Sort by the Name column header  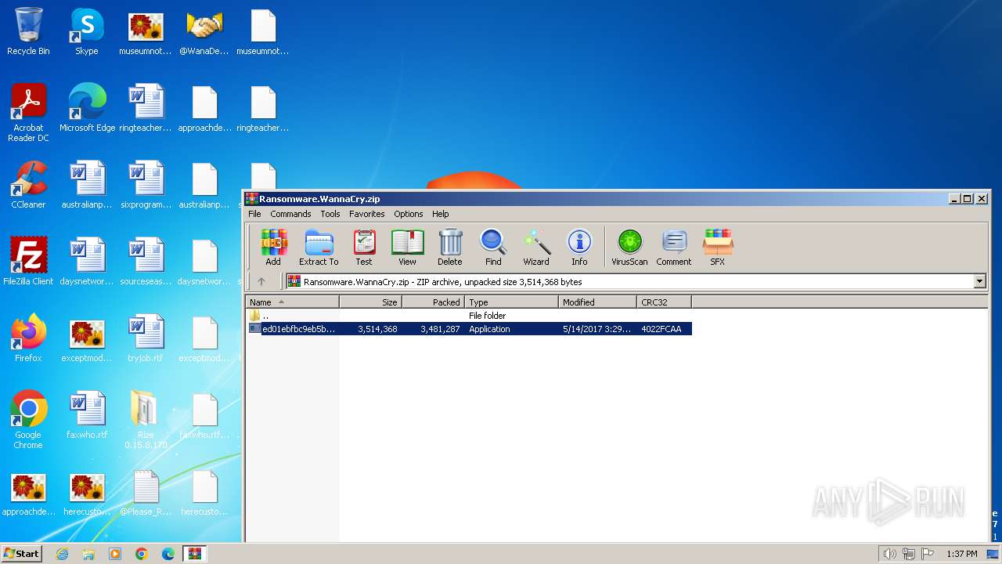coord(293,302)
